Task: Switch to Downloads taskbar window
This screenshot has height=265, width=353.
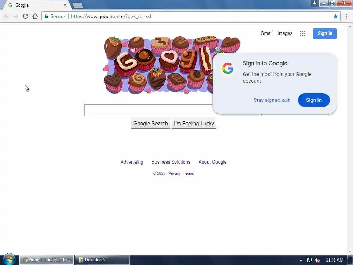Action: pyautogui.click(x=102, y=260)
